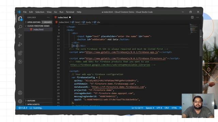Click the unsaved dot on index.html tab
The width and height of the screenshot is (218, 122).
point(70,17)
